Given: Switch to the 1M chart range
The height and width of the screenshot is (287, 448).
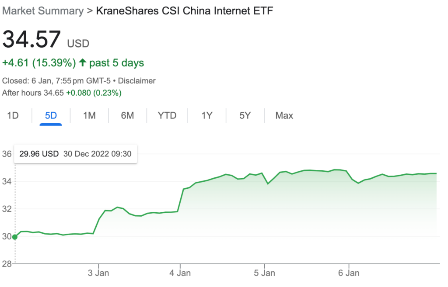Looking at the screenshot, I should [x=89, y=116].
